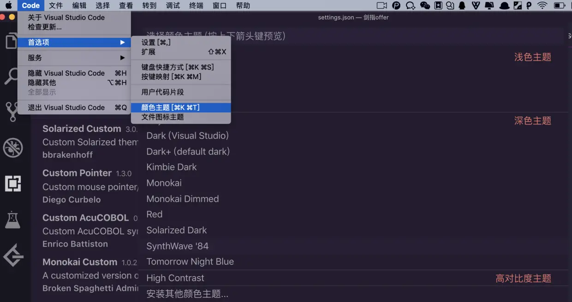Click the theme picker search input field

click(x=352, y=36)
